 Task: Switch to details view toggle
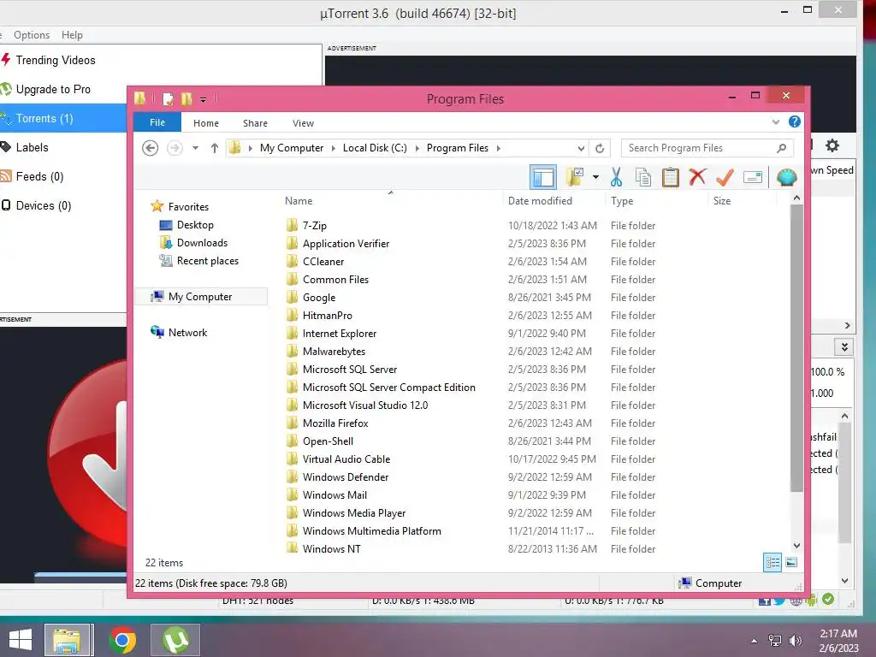(772, 562)
